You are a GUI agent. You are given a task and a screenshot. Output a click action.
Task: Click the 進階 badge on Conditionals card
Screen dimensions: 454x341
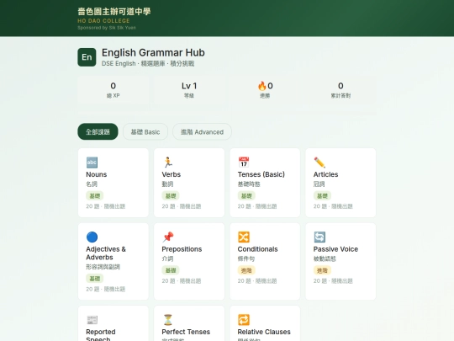(x=246, y=270)
